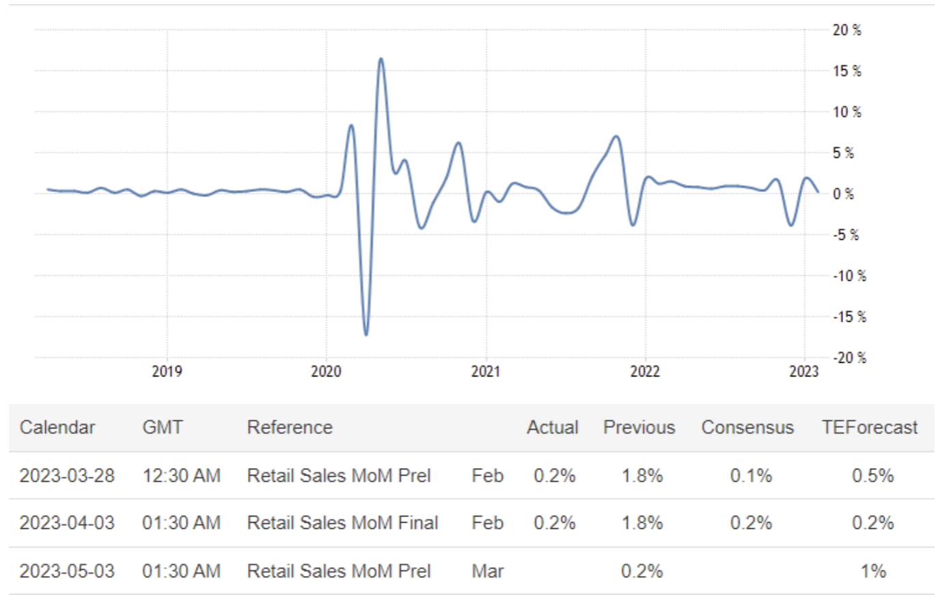Click the Previous column header
The width and height of the screenshot is (947, 604).
coord(639,428)
